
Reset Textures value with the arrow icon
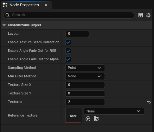tap(149, 102)
